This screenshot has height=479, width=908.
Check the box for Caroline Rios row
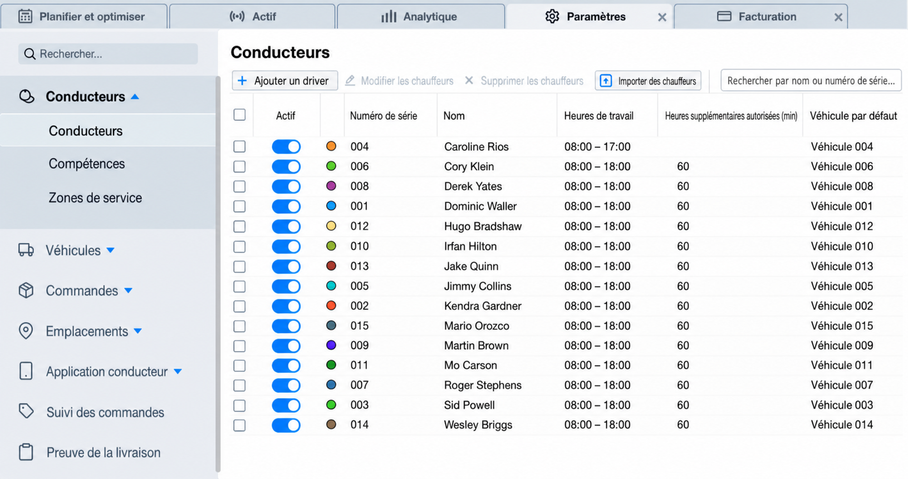[239, 146]
